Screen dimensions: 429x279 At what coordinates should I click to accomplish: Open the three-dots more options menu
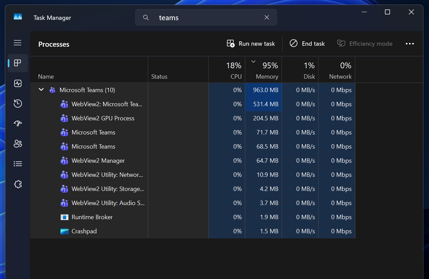pyautogui.click(x=409, y=44)
